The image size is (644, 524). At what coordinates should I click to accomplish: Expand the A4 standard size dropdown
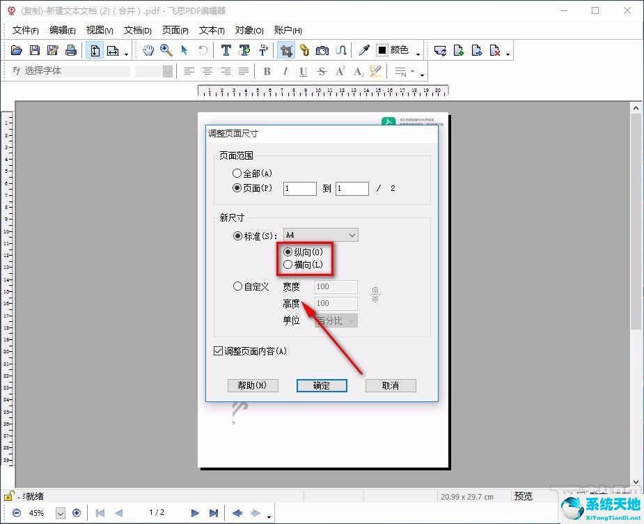(x=352, y=236)
